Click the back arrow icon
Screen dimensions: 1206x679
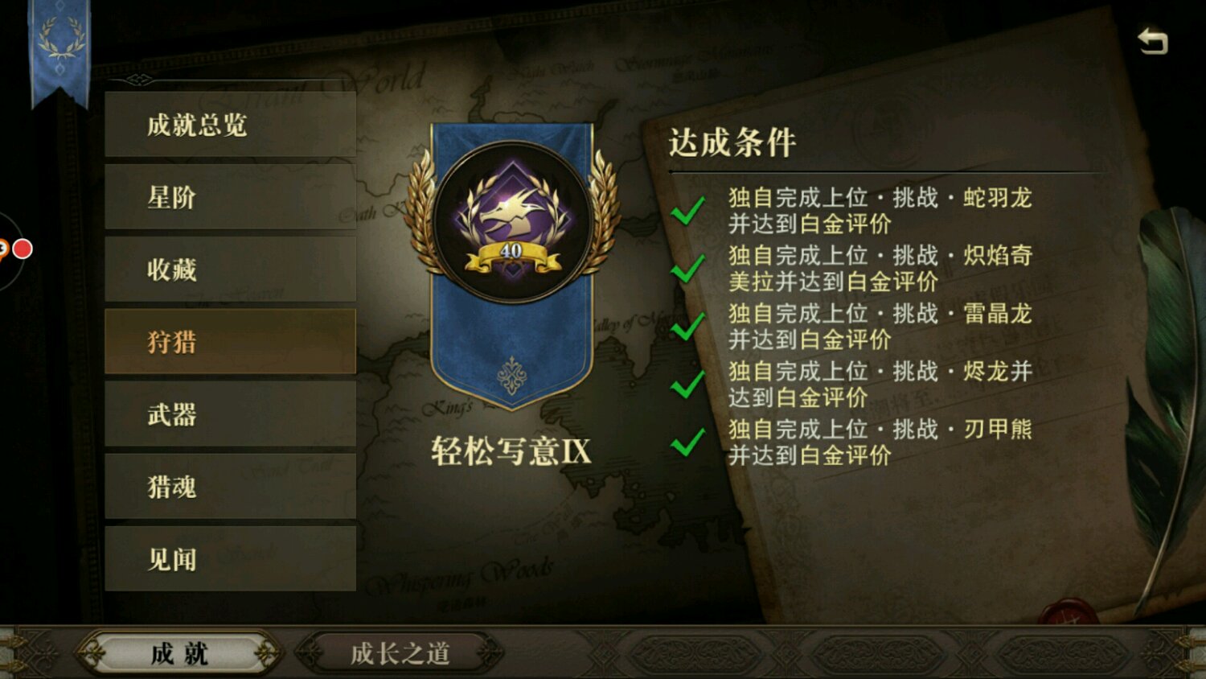(1152, 41)
